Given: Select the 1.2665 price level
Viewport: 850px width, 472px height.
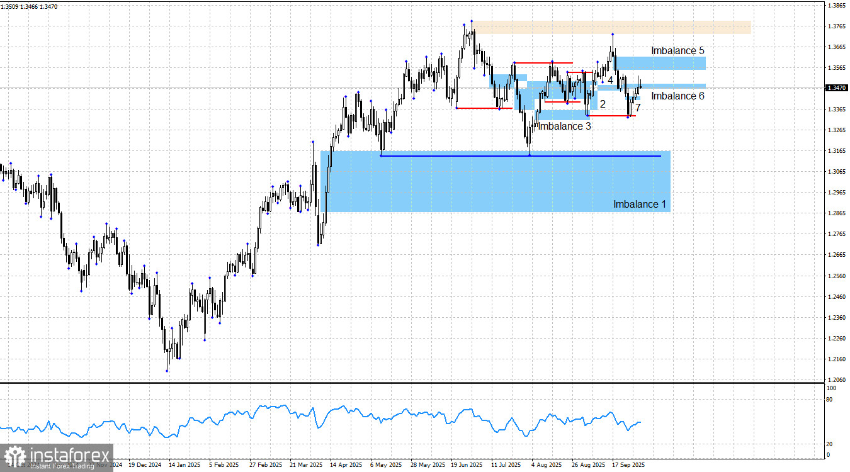Looking at the screenshot, I should pyautogui.click(x=837, y=255).
